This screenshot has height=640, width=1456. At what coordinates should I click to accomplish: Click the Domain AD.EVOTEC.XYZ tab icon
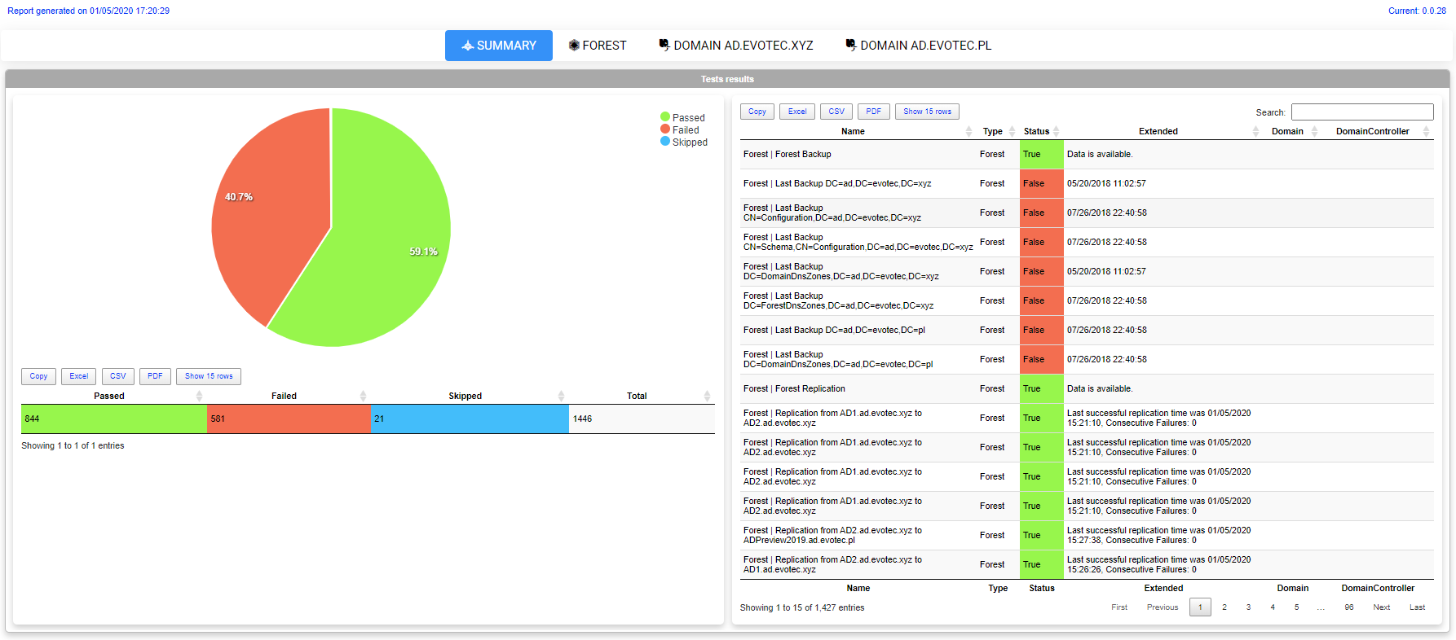[x=664, y=45]
